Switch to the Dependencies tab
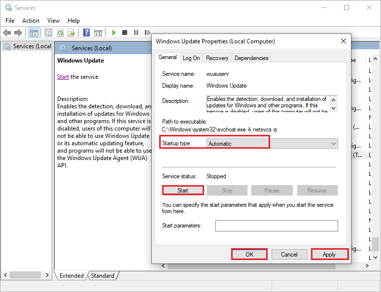This screenshot has width=381, height=292. point(251,58)
